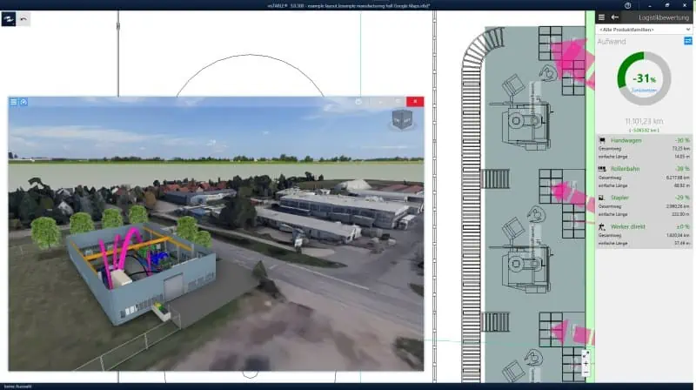Select the Stapler row label
696x390 pixels.
point(619,198)
